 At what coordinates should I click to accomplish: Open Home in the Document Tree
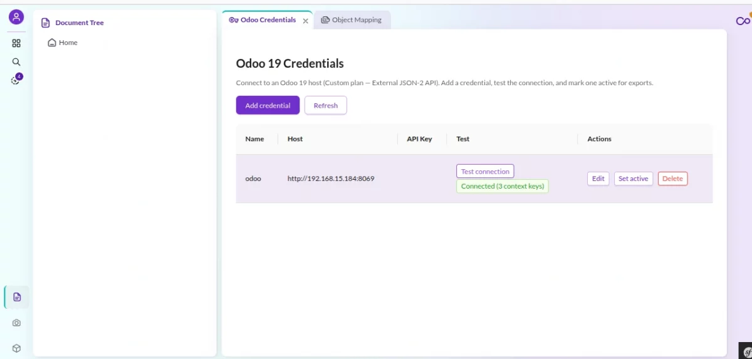coord(68,43)
